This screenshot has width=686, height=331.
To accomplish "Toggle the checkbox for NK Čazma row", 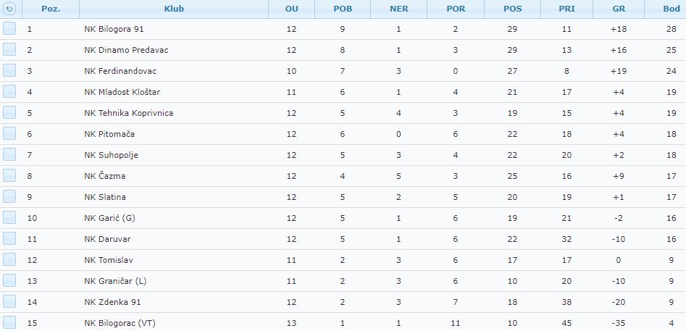I will tap(9, 175).
